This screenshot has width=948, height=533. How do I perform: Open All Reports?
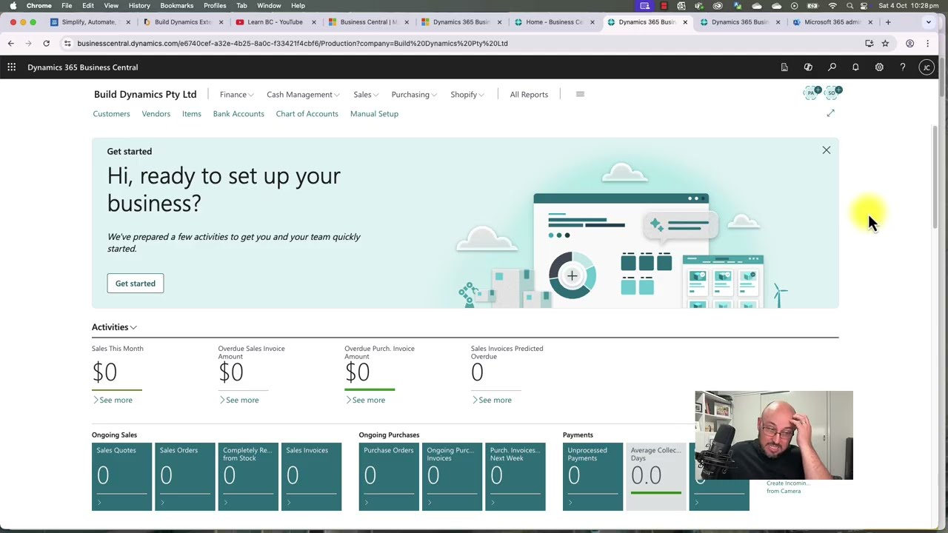[x=529, y=95]
